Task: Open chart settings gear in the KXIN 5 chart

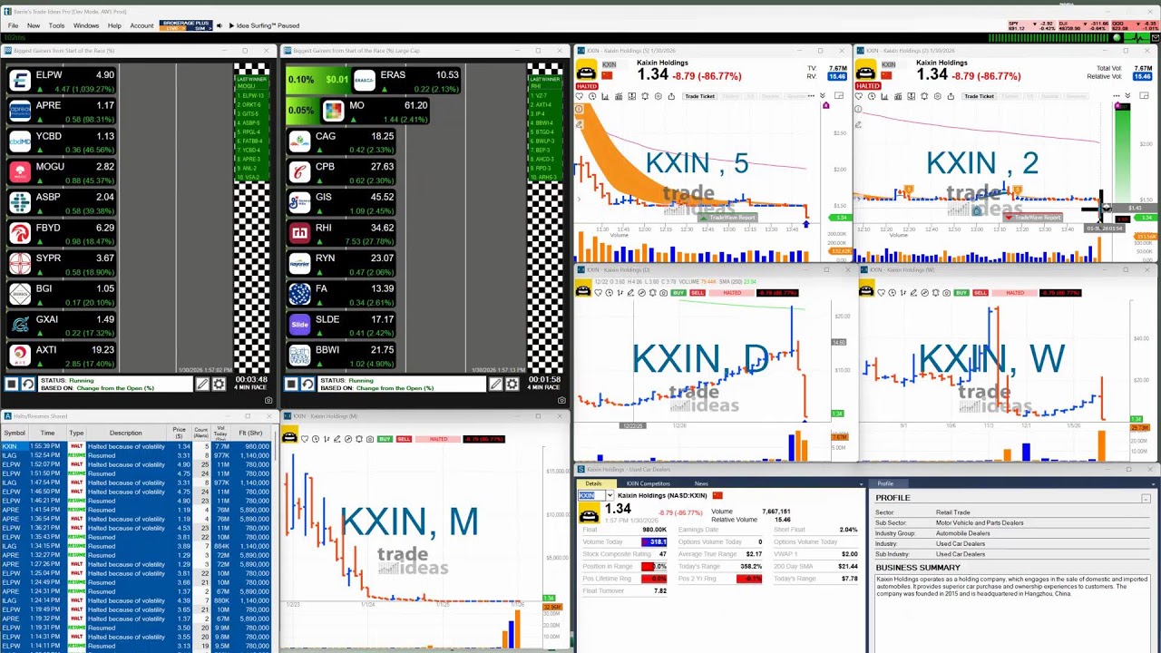Action: click(x=659, y=96)
